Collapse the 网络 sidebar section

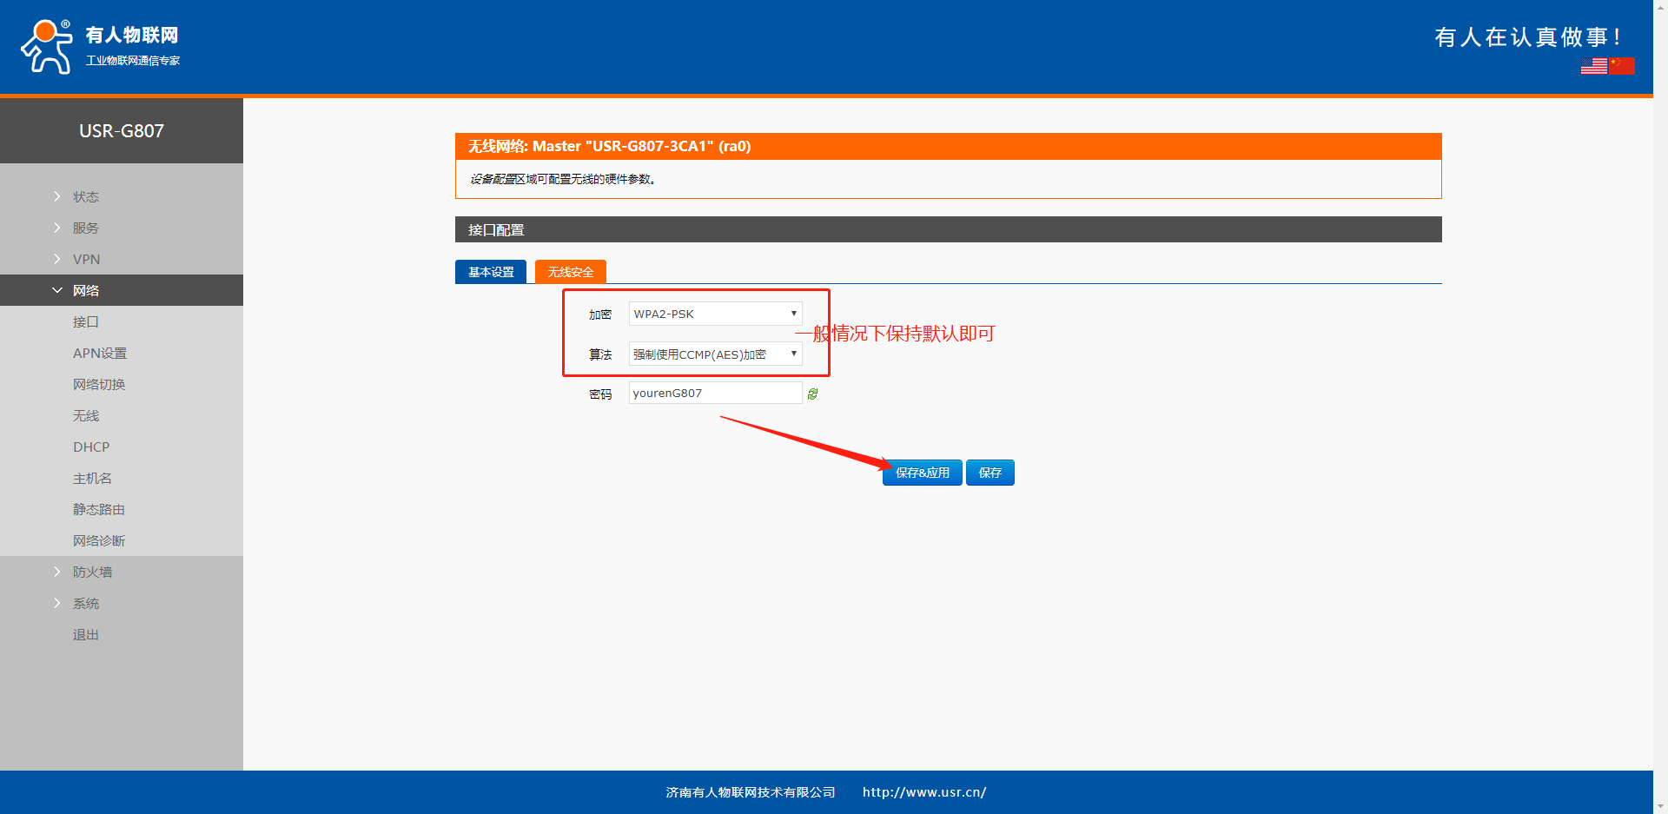(85, 290)
